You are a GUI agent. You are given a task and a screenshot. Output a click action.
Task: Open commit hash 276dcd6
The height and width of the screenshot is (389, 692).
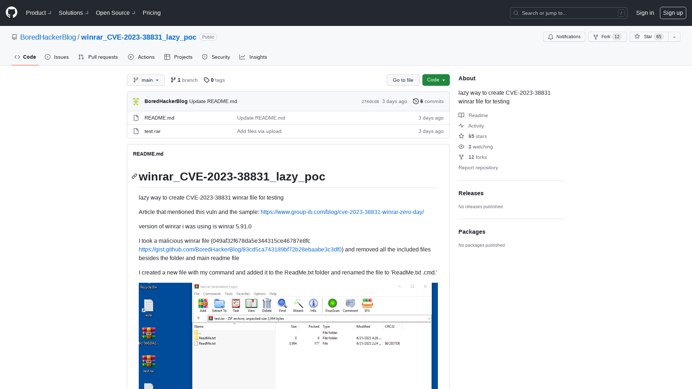370,102
